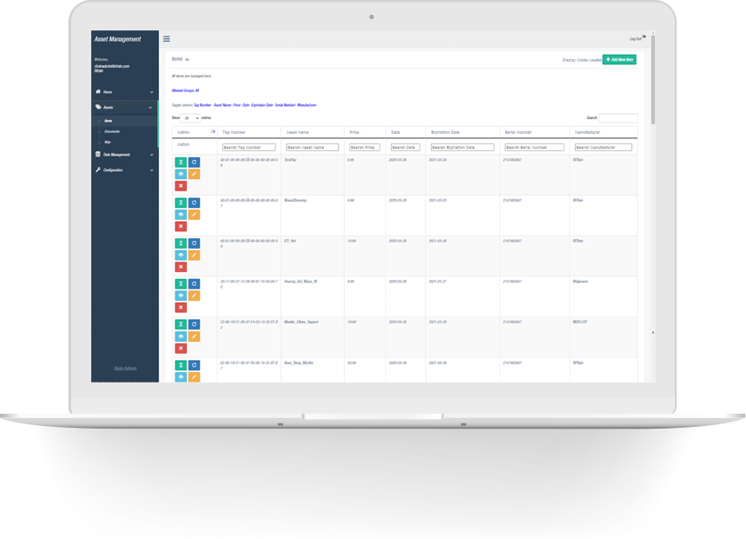
Task: Toggle the Tag Number column visibility link
Action: (x=202, y=105)
